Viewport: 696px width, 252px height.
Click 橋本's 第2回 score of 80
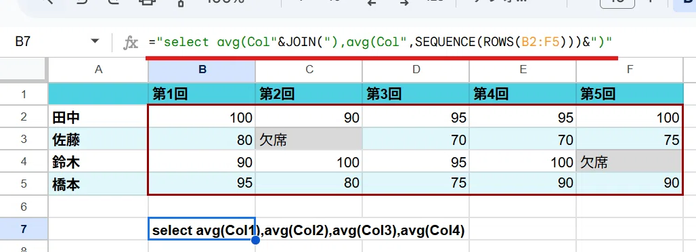tap(309, 184)
